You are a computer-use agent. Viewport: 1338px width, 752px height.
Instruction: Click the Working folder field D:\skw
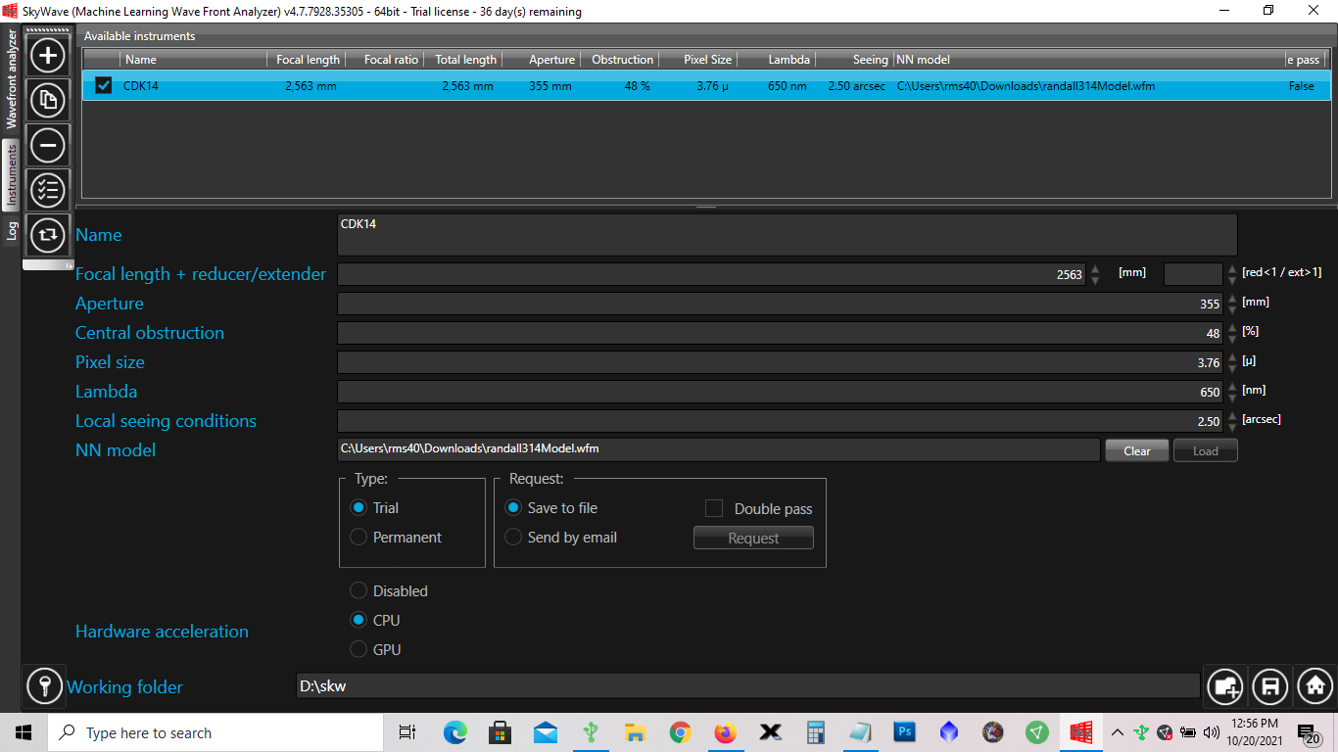(x=747, y=685)
